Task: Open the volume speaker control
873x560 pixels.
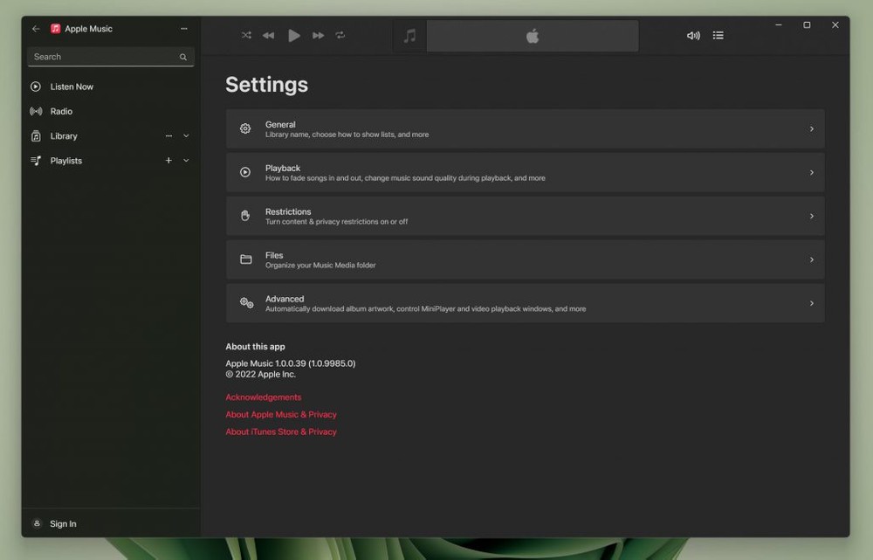Action: [x=693, y=36]
